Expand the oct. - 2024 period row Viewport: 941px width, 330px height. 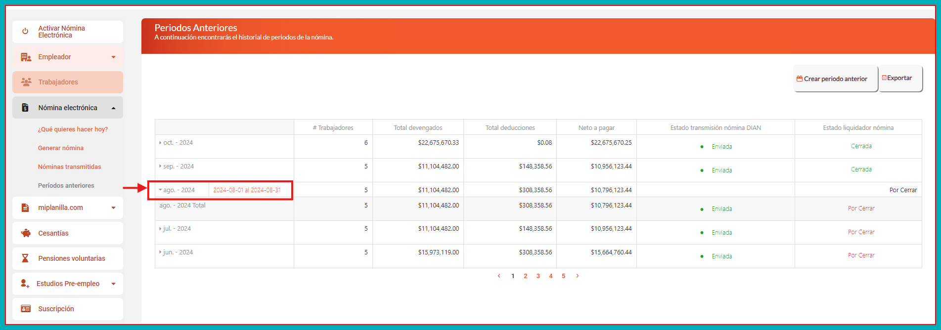(x=160, y=143)
